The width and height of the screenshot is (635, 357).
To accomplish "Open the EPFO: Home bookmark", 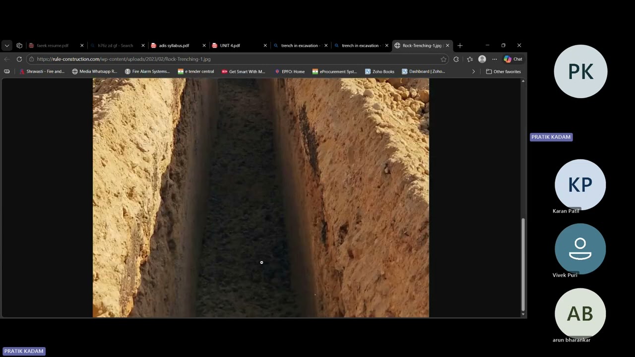I will 290,71.
